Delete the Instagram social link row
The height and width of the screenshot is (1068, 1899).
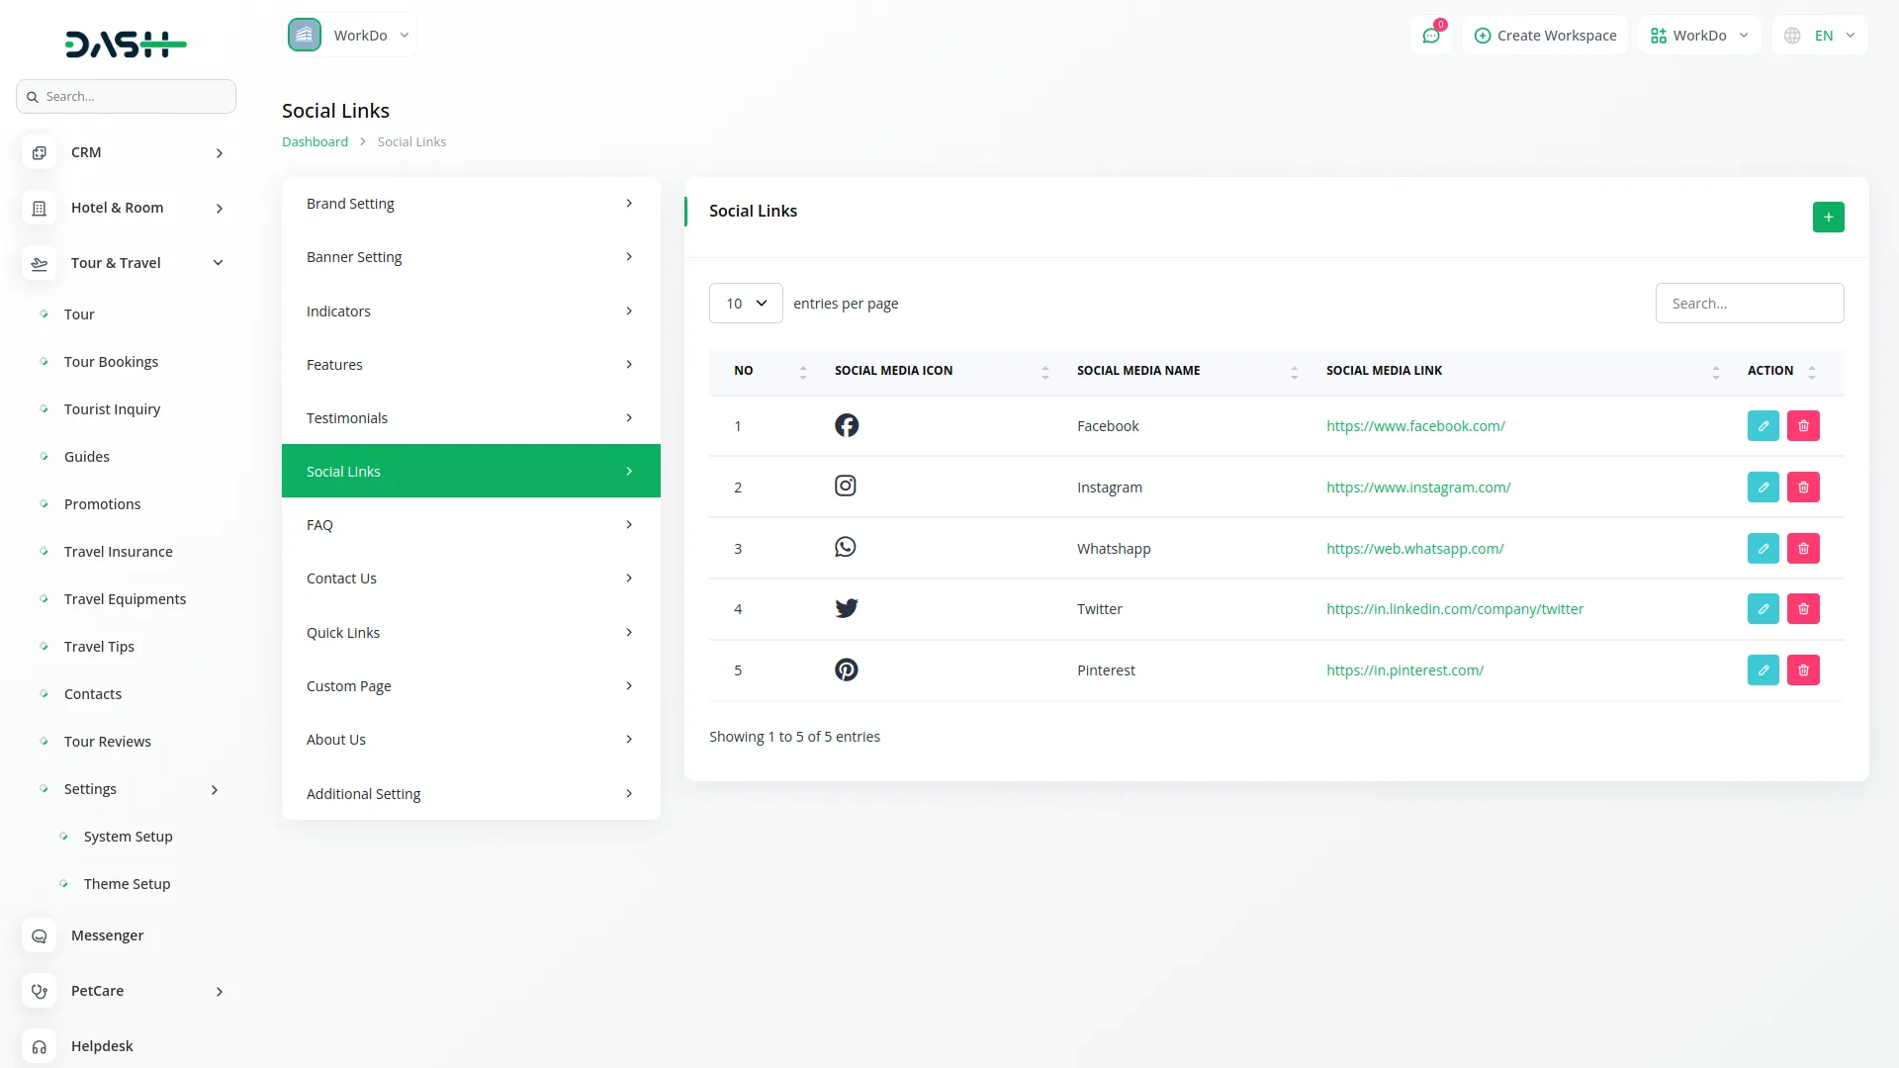[1803, 488]
